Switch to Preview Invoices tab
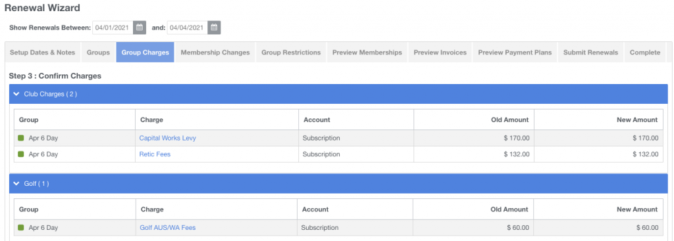Viewport: 674px width, 241px height. coord(440,53)
